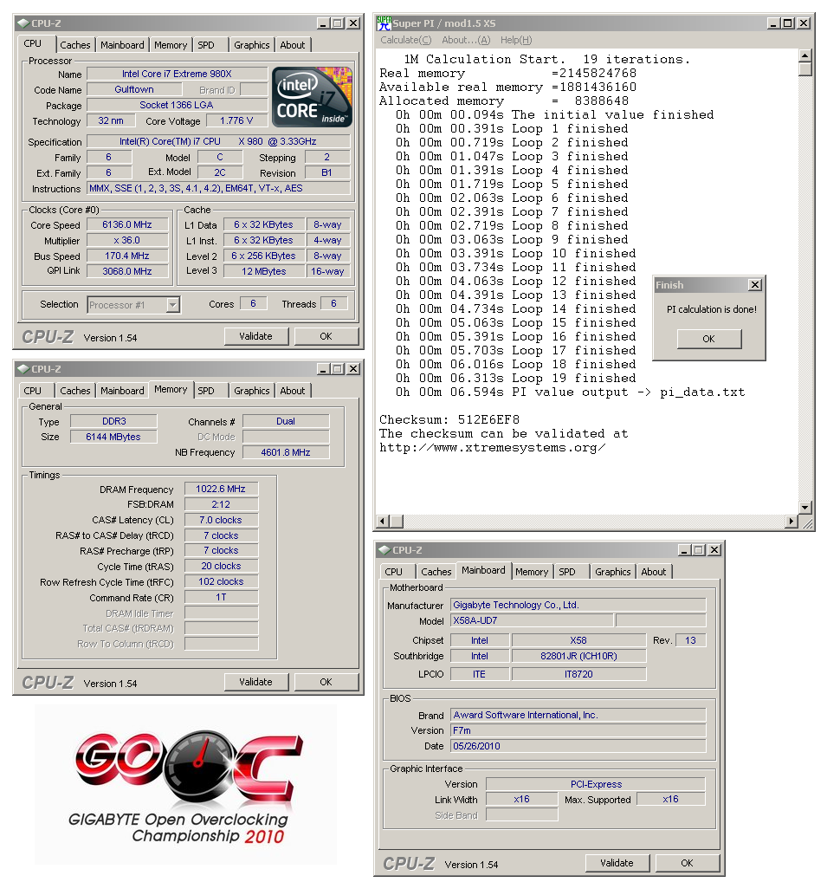Click the top CPU-Z window title icon
Image resolution: width=827 pixels, height=895 pixels.
tap(23, 23)
